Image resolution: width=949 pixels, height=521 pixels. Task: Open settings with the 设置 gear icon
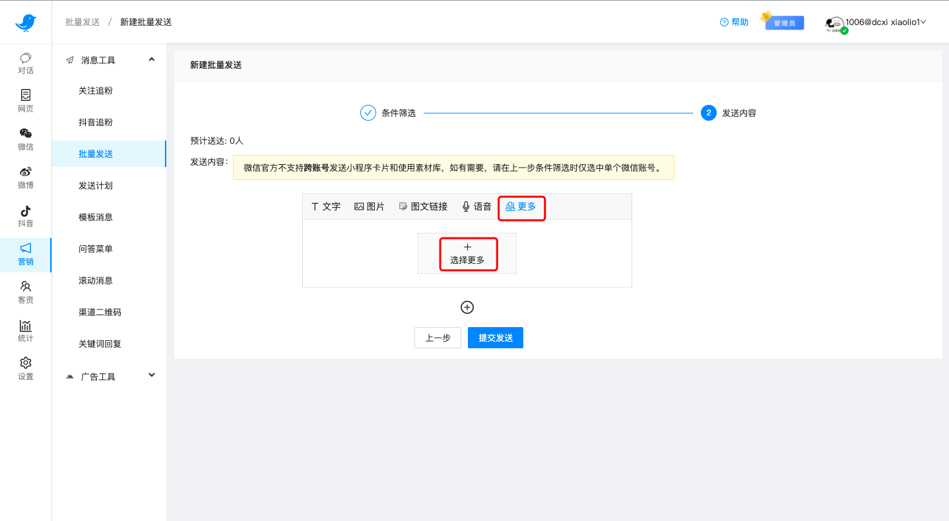(25, 369)
